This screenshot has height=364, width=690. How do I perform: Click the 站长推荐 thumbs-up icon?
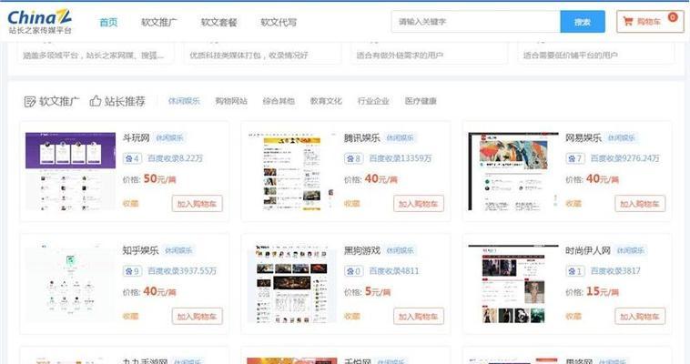pos(96,101)
